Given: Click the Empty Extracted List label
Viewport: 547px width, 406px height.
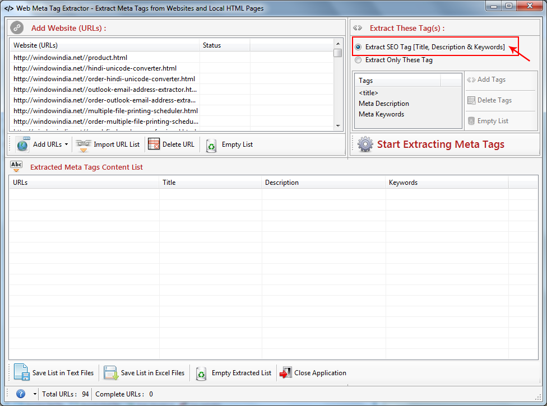Looking at the screenshot, I should coord(242,373).
